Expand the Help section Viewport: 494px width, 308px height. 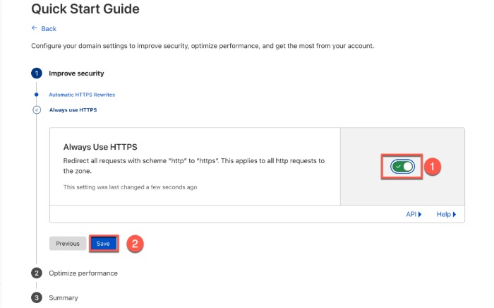tap(446, 214)
